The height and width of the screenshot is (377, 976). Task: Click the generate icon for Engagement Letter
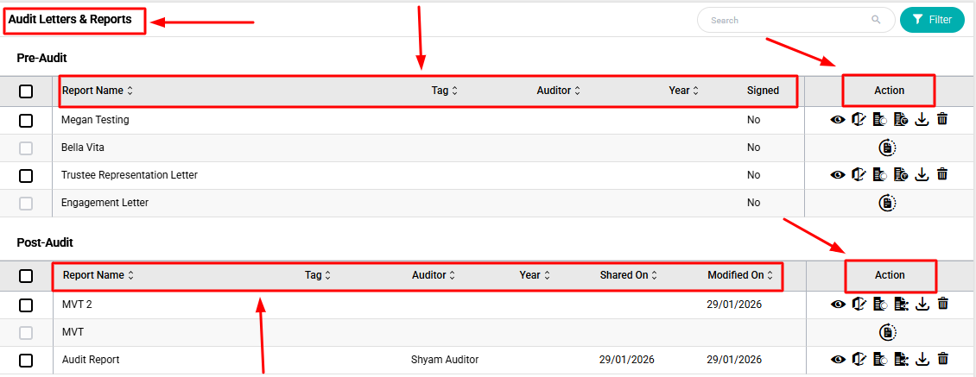pos(887,203)
